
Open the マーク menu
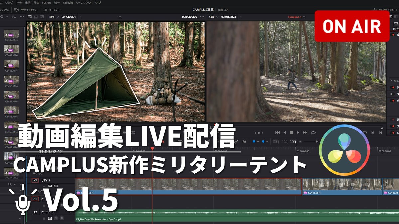pos(19,3)
